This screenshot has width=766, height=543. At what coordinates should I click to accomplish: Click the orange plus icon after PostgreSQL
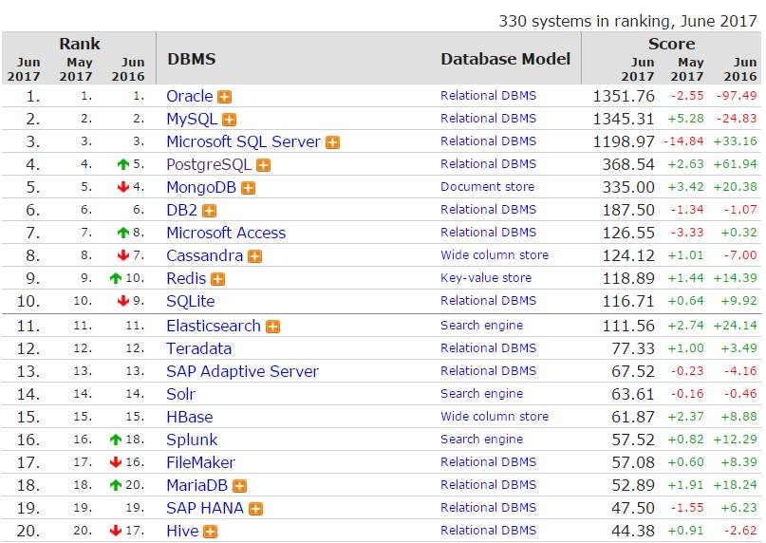tap(263, 165)
